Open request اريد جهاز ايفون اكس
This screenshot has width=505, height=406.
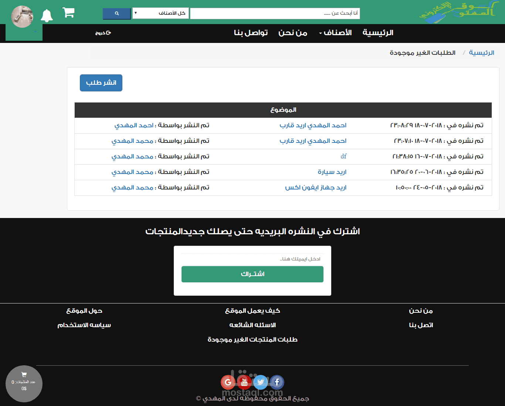[x=316, y=188]
